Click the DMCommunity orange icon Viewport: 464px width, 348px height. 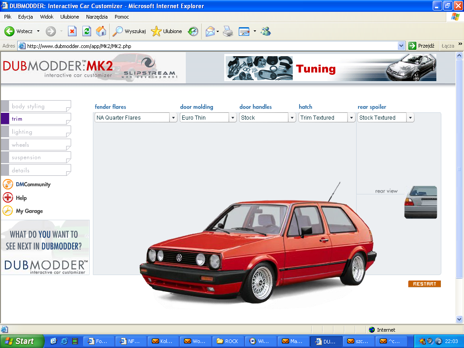[x=8, y=184]
